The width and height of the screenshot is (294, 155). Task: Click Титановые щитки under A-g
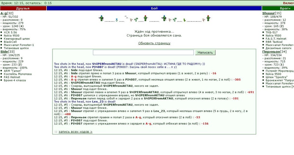[x=16, y=48]
